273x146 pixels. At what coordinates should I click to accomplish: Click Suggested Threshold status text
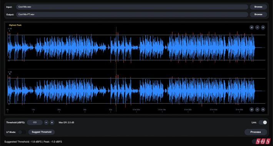[x=33, y=142]
